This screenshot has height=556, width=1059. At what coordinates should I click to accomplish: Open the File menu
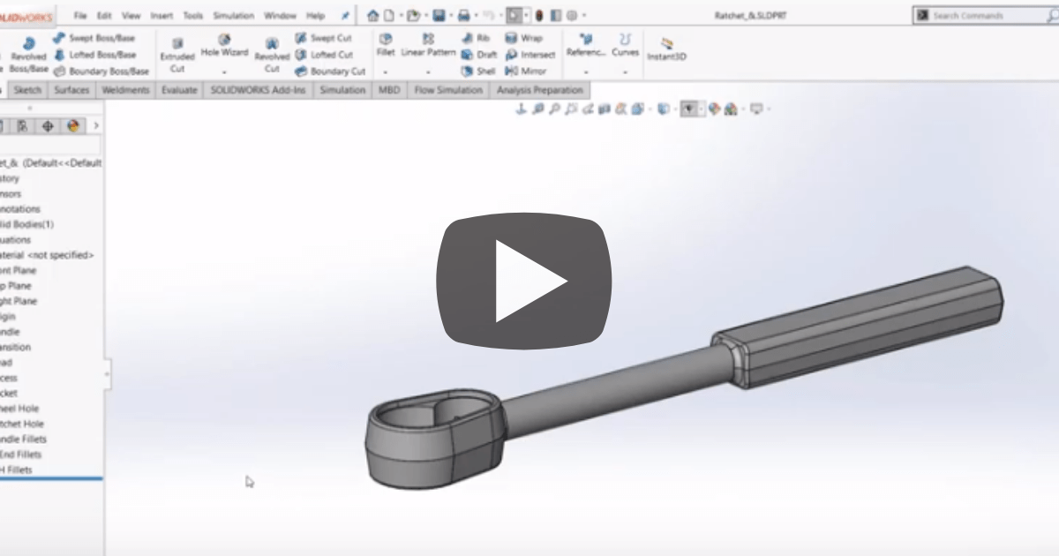point(80,15)
